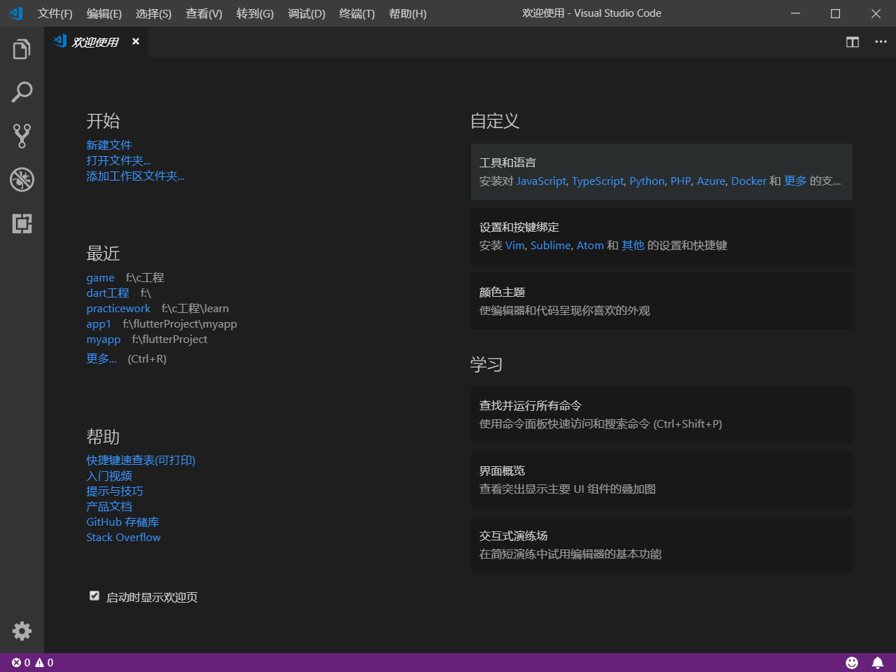The height and width of the screenshot is (672, 896).
Task: Open the 颜色主题 color theme picker
Action: tap(661, 301)
